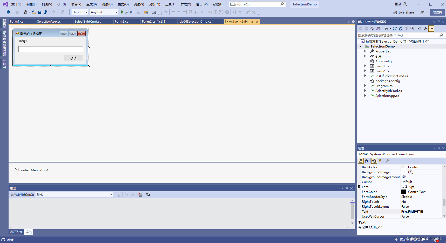Toggle the Categorized view in Properties panel
This screenshot has width=446, height=243.
(x=361, y=161)
